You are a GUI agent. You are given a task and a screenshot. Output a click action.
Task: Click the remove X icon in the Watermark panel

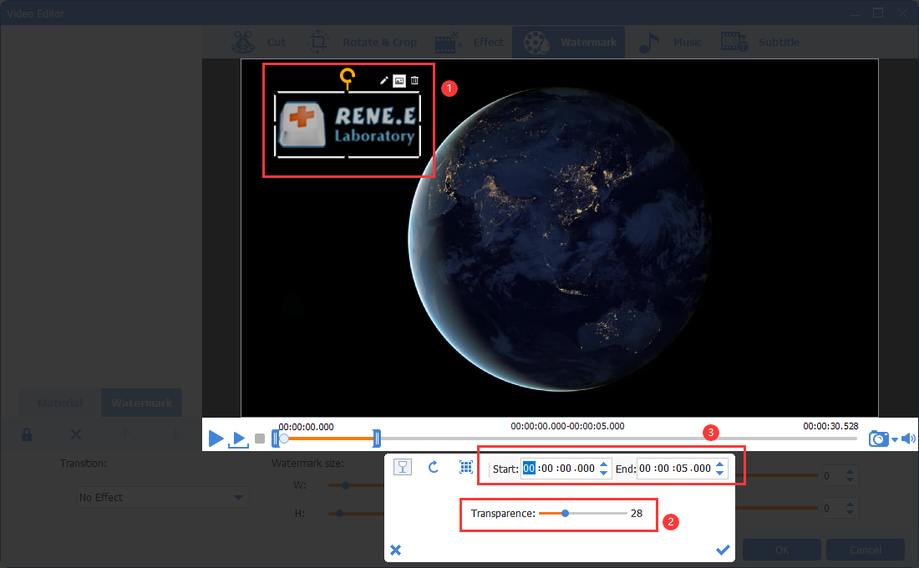75,434
